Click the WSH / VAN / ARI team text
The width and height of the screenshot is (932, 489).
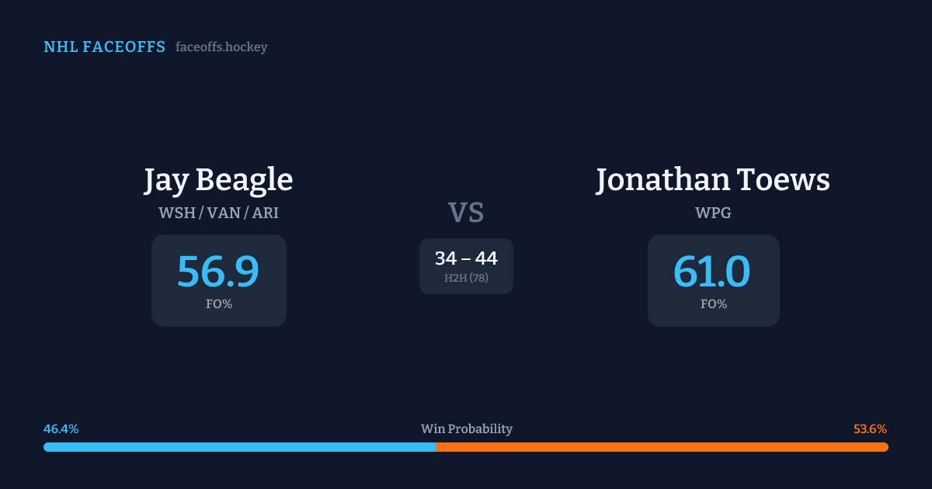pyautogui.click(x=218, y=213)
